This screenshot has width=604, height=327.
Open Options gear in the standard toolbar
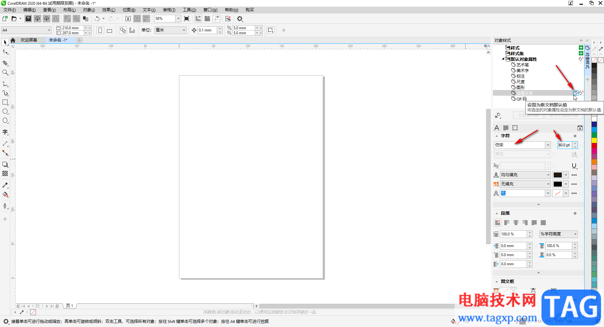coord(240,19)
